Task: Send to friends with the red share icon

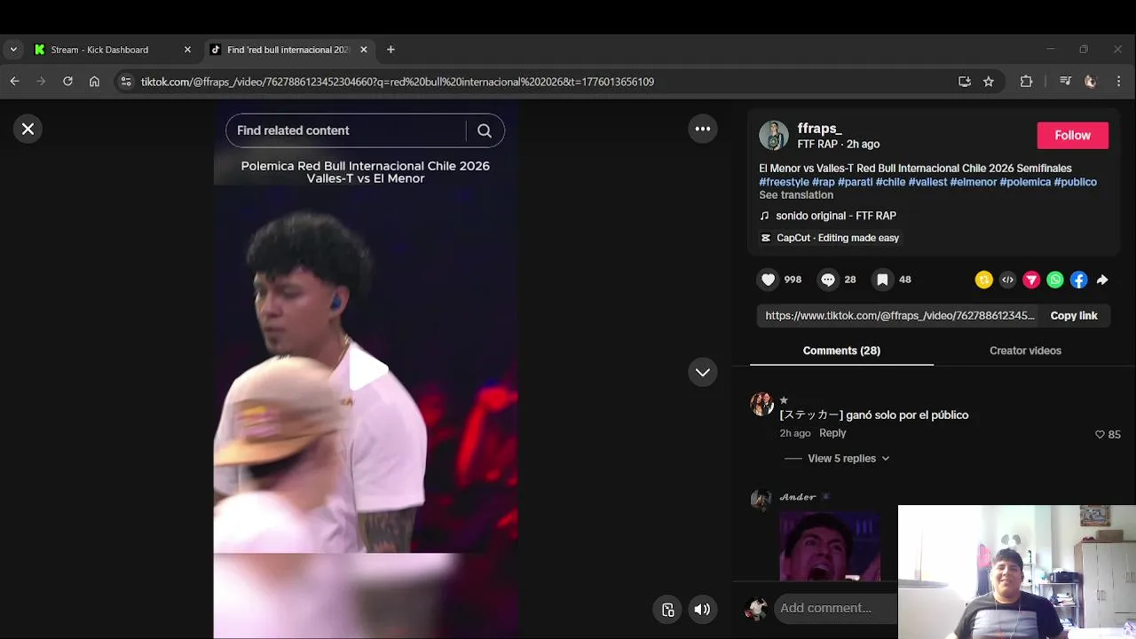Action: (1031, 280)
